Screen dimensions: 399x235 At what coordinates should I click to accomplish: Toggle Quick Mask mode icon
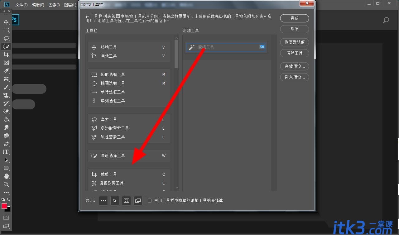(6, 218)
